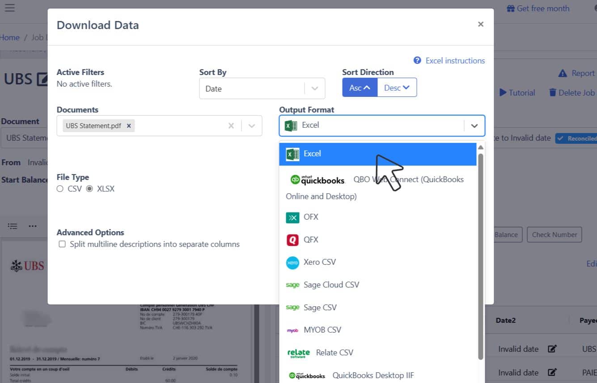Screen dimensions: 597x383
Task: Expand the Documents dropdown arrow
Action: pos(252,126)
